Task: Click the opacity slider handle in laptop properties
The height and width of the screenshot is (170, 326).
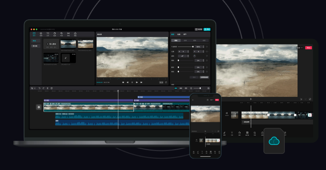Action: click(x=193, y=47)
